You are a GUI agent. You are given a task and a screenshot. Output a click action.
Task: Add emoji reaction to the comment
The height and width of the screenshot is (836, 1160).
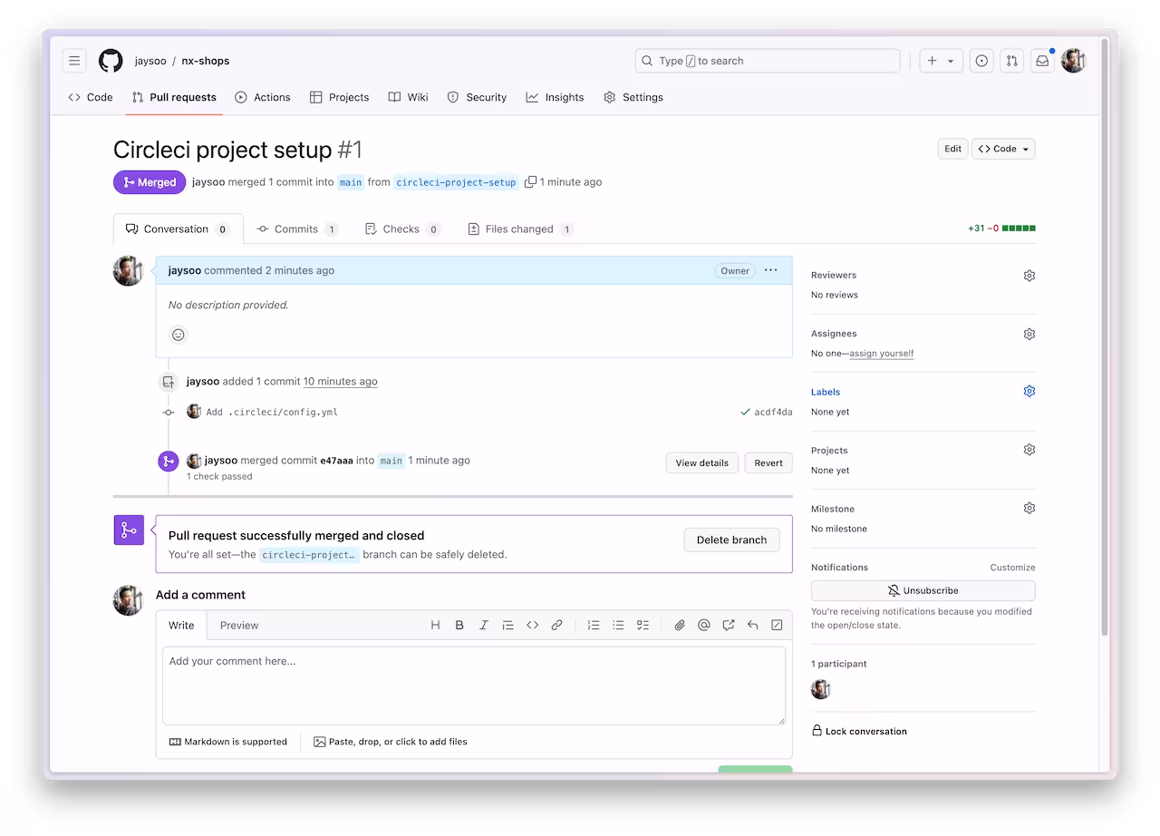pos(179,335)
